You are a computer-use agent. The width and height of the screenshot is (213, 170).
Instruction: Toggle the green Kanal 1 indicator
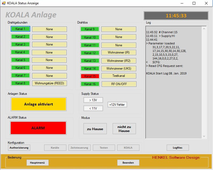tap(20, 29)
